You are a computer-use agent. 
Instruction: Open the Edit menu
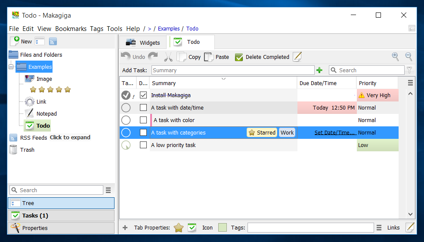(x=28, y=29)
